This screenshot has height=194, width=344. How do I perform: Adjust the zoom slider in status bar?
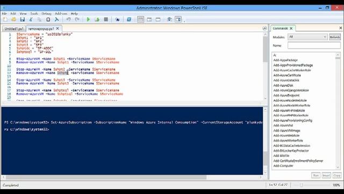click(x=302, y=185)
